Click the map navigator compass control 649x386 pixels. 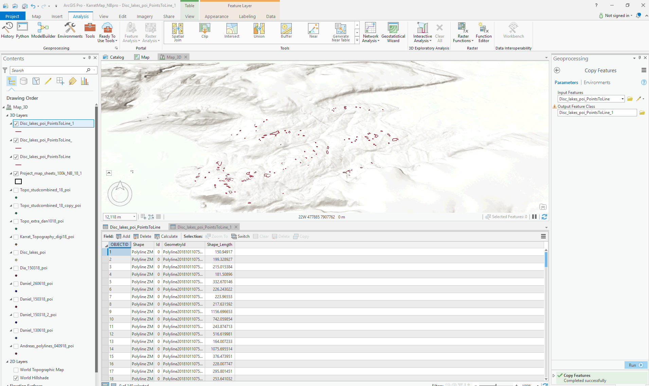pos(120,194)
